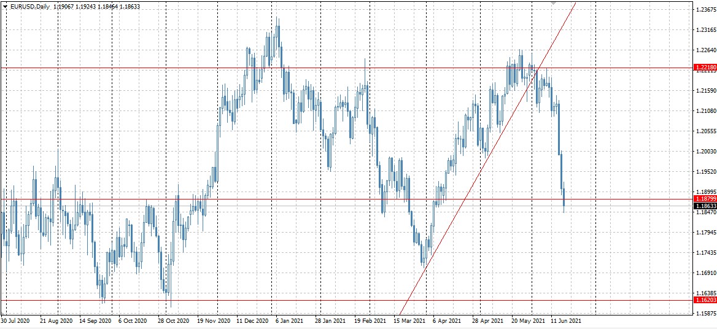The height and width of the screenshot is (329, 717).
Task: Click the 1.21590 price axis label
Action: 706,90
